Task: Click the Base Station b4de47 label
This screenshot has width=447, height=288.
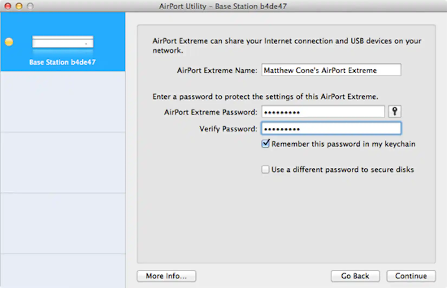Action: click(62, 62)
